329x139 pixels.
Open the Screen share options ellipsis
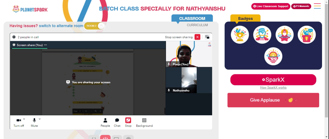45,45
